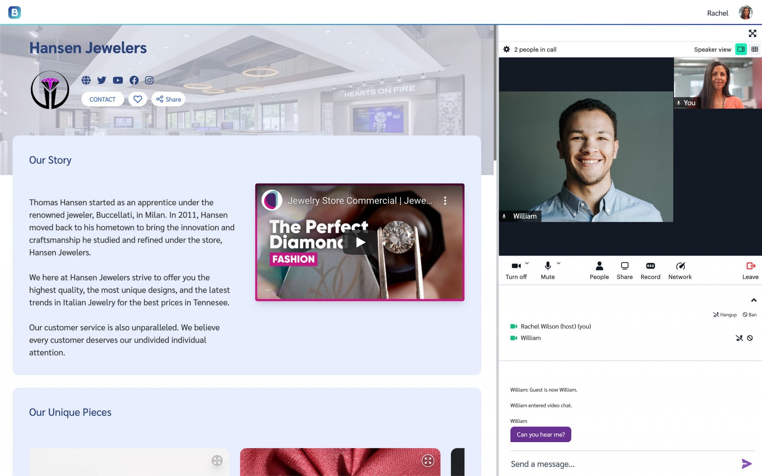Viewport: 762px width, 476px height.
Task: Open the Twitter profile icon
Action: (102, 80)
